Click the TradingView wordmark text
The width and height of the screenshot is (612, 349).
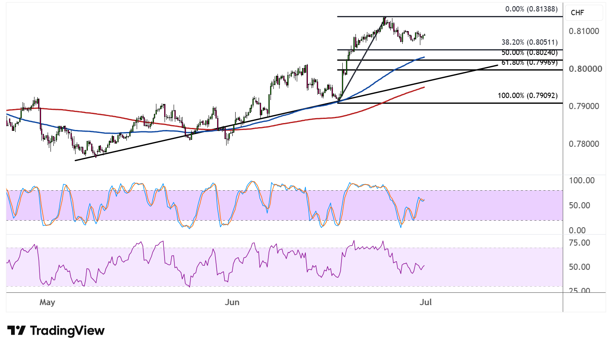click(x=67, y=331)
